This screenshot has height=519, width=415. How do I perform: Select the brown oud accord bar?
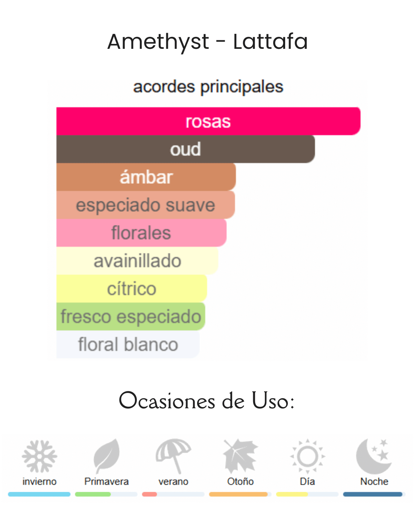coord(186,149)
